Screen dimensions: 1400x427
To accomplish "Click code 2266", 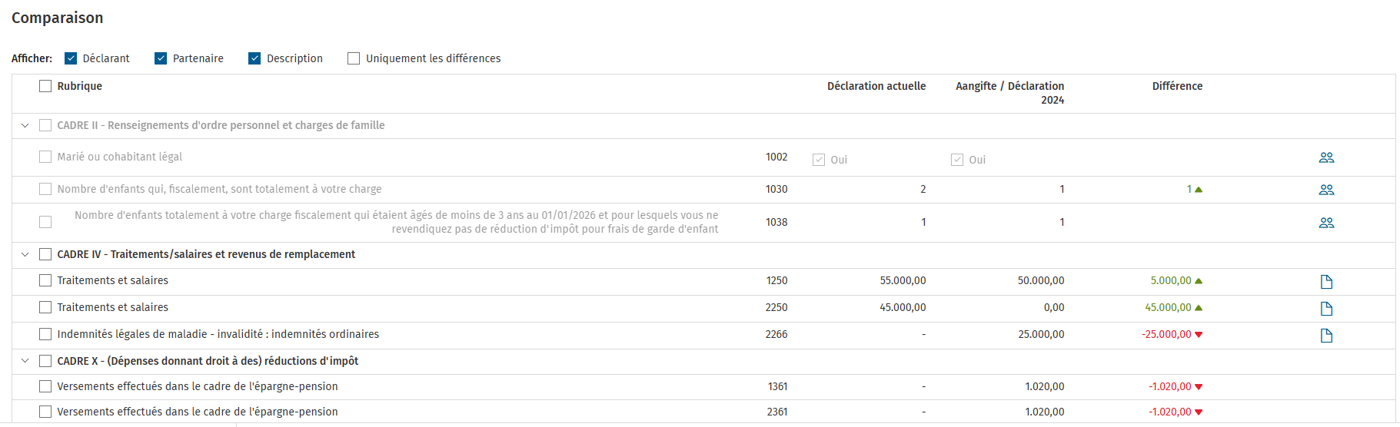I will click(x=776, y=334).
